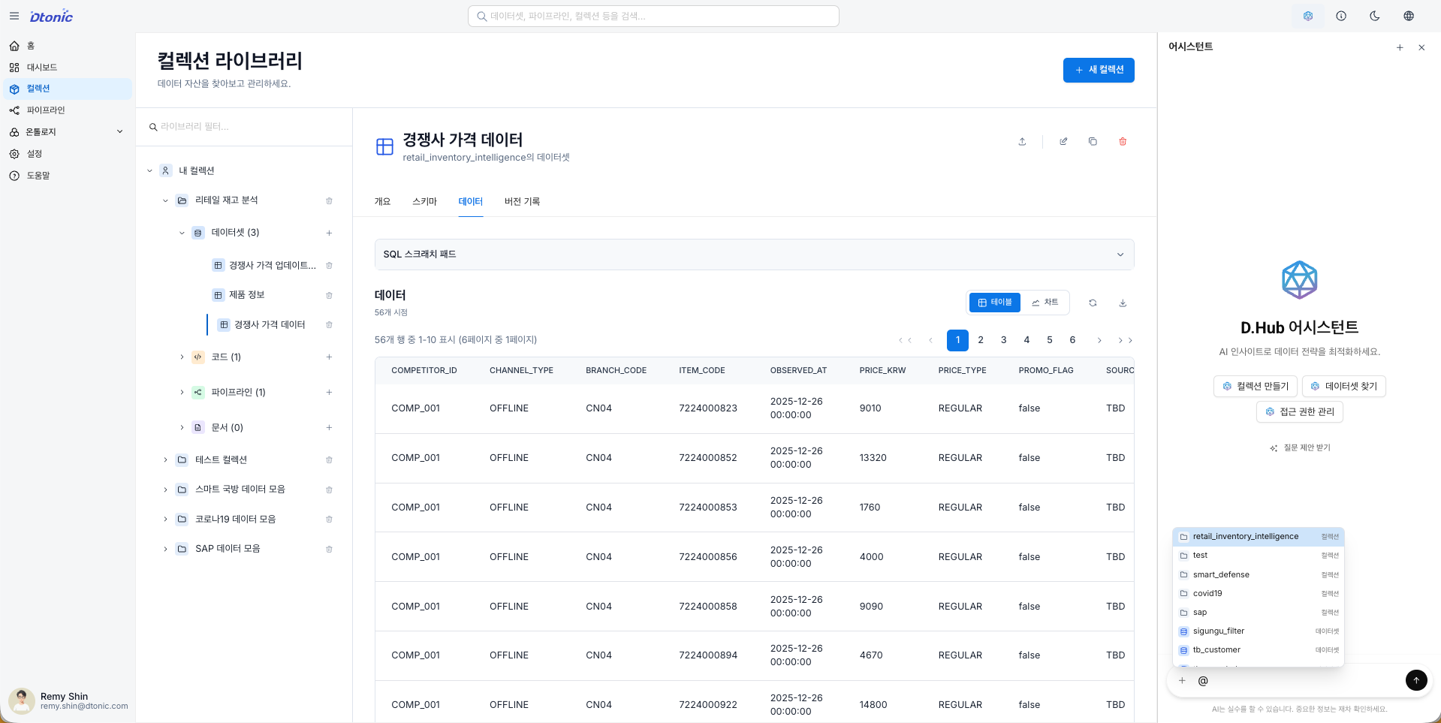Screen dimensions: 1441x723
Task: Expand the 코드 (1) tree item
Action: [181, 357]
